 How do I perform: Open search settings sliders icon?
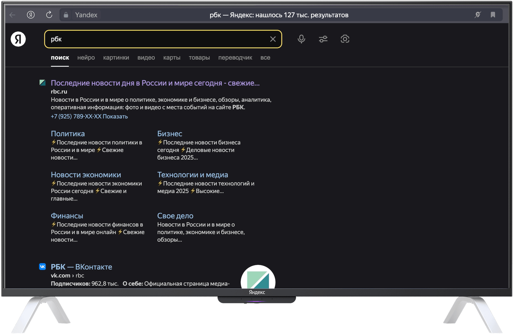click(323, 39)
